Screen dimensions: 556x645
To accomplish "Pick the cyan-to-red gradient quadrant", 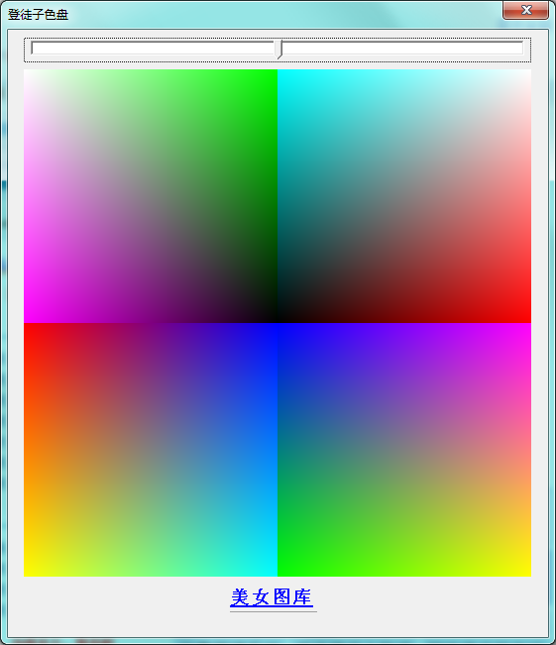I will point(404,196).
